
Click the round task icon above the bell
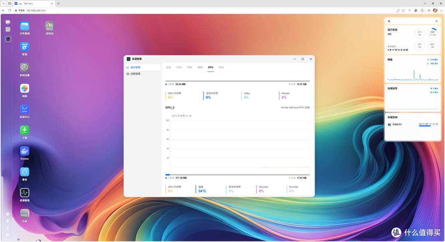point(8,214)
